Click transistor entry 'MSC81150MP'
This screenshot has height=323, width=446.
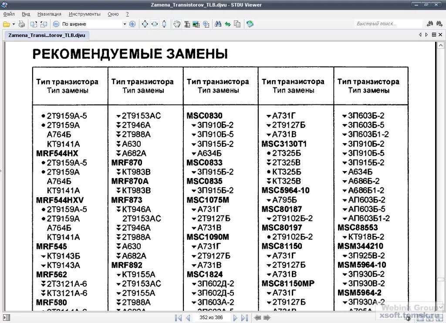pos(288,283)
